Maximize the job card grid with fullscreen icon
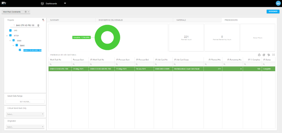Screen dimensions: 282x133 (x=273, y=55)
